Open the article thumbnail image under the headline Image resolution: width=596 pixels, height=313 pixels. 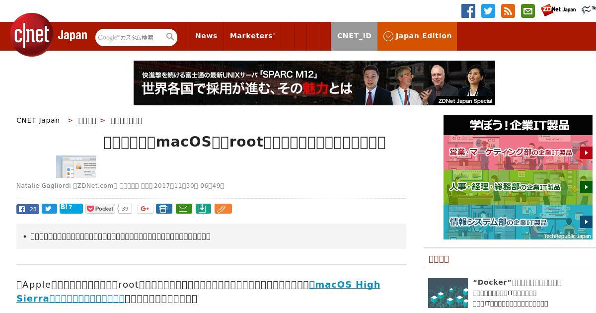(x=76, y=166)
